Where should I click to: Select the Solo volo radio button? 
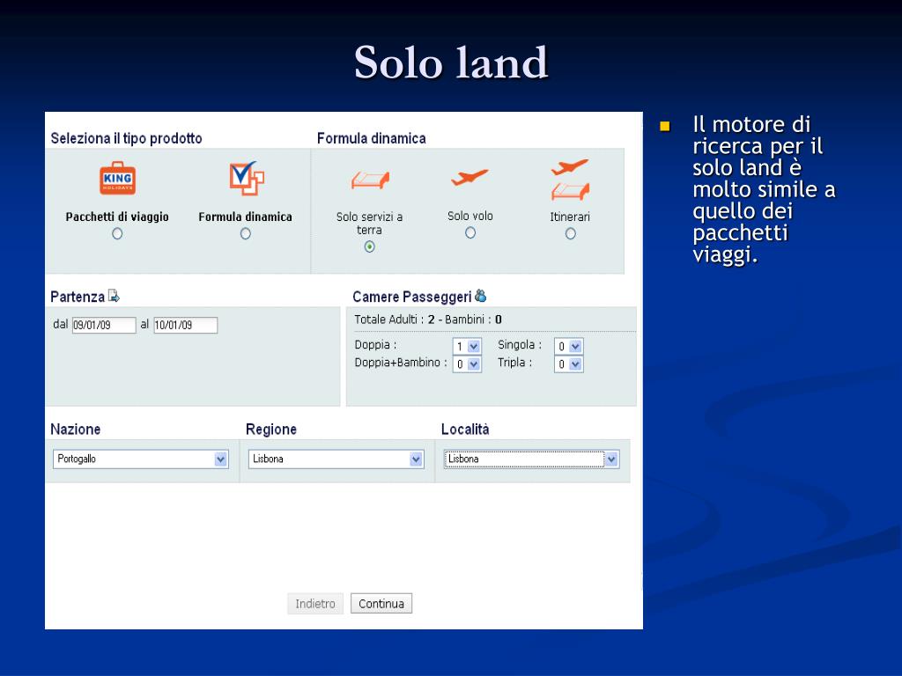pyautogui.click(x=470, y=232)
